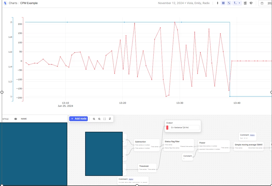Click the STYLE column header

(x=5, y=119)
